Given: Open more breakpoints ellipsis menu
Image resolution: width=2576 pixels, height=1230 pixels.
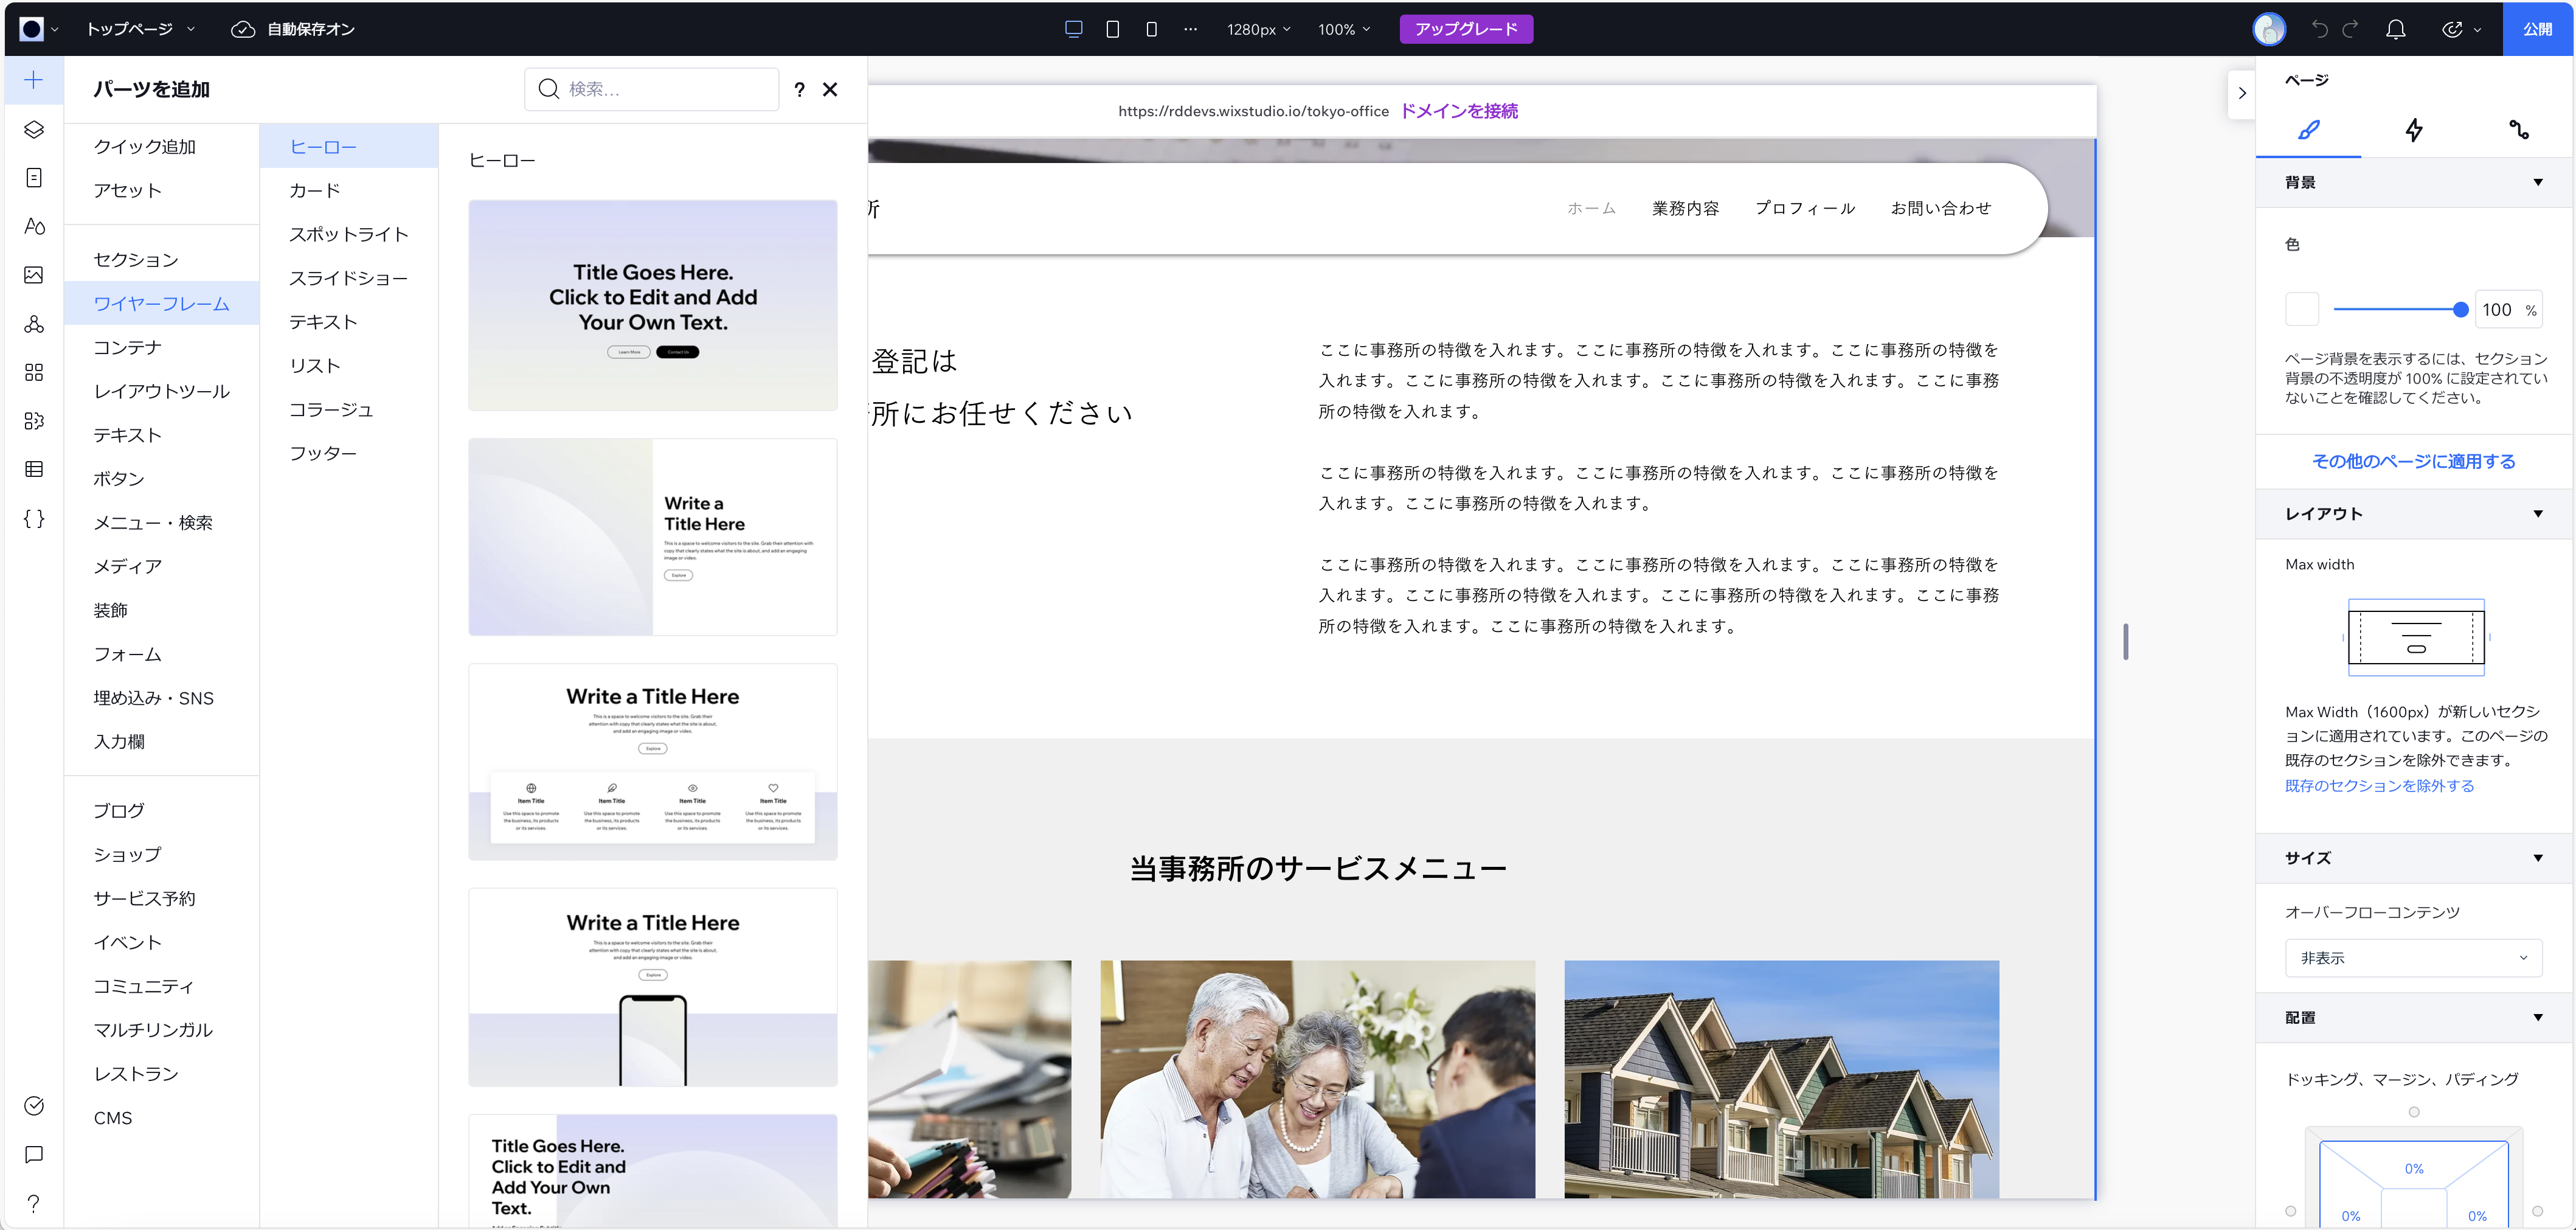Looking at the screenshot, I should point(1190,29).
